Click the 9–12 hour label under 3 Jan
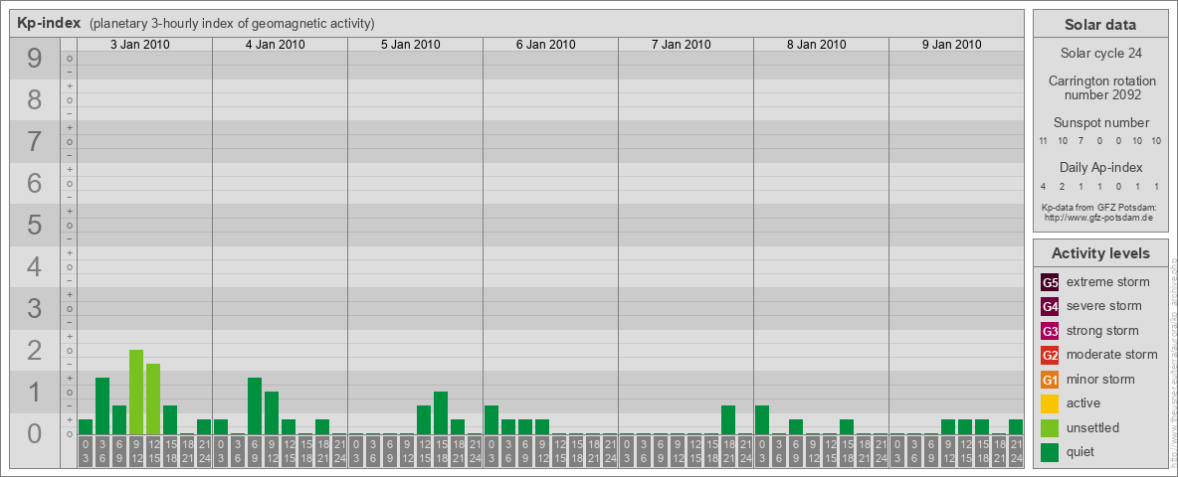Image resolution: width=1178 pixels, height=477 pixels. 136,451
